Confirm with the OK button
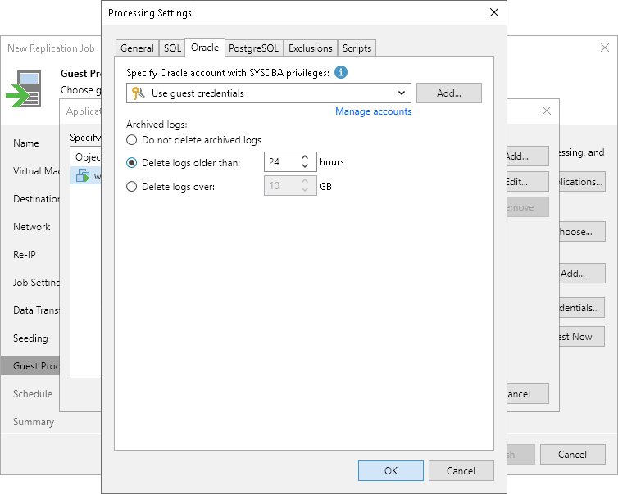 (x=391, y=471)
